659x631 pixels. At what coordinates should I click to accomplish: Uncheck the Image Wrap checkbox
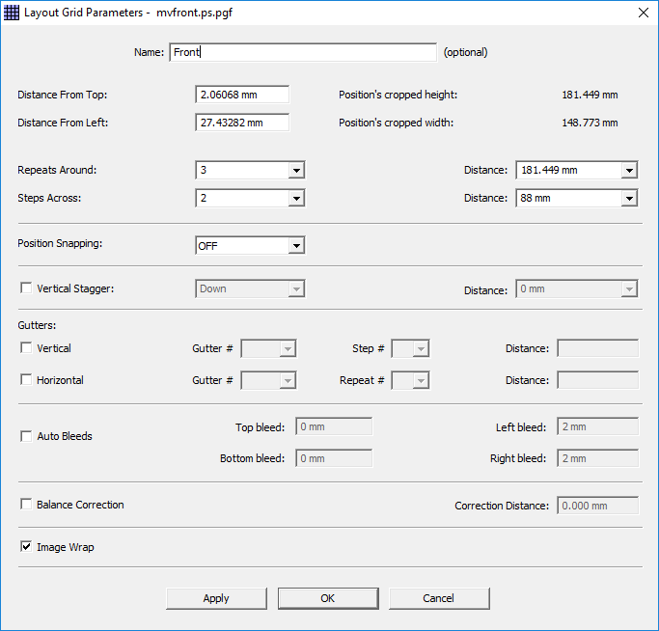[x=26, y=547]
